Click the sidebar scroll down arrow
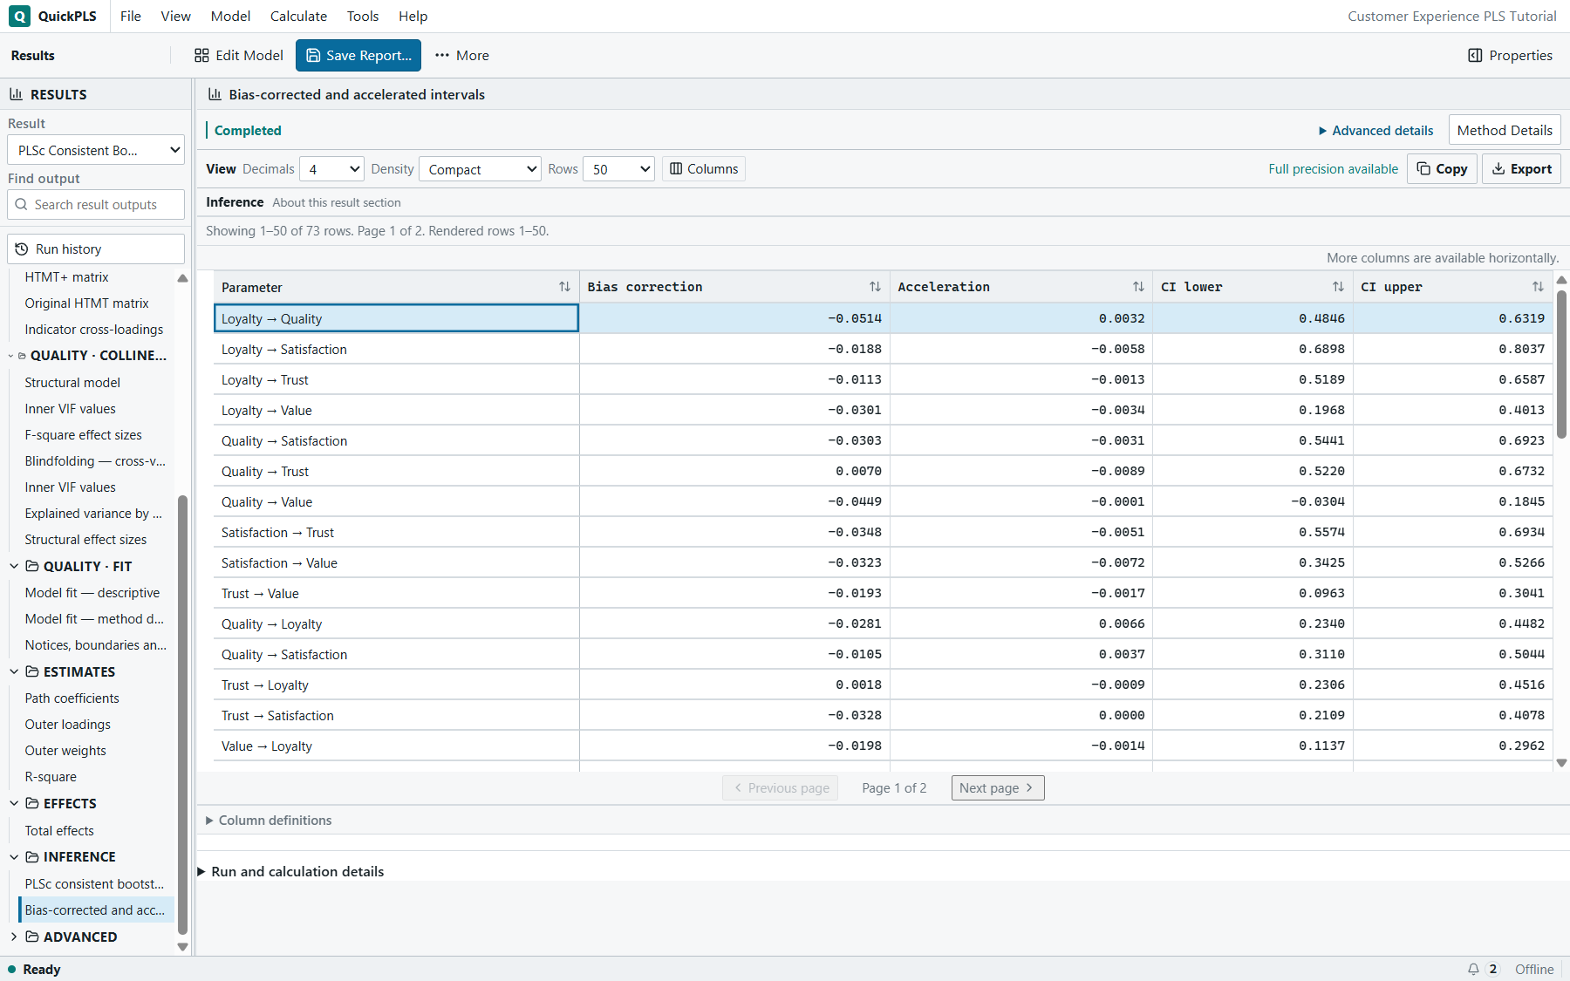 183,947
